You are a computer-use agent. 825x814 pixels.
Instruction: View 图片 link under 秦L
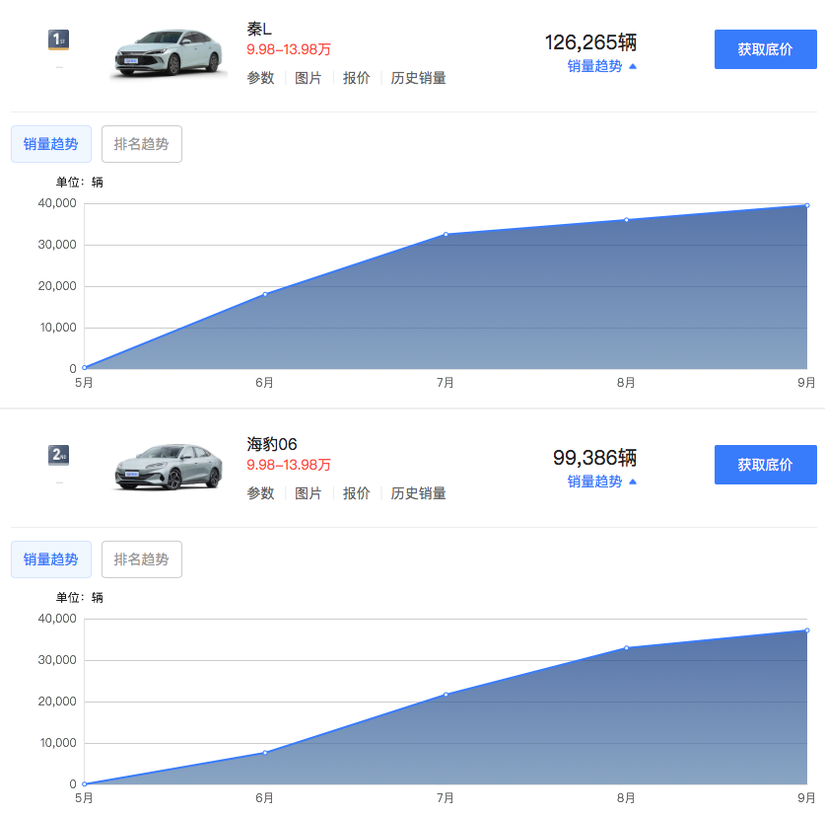pyautogui.click(x=309, y=78)
